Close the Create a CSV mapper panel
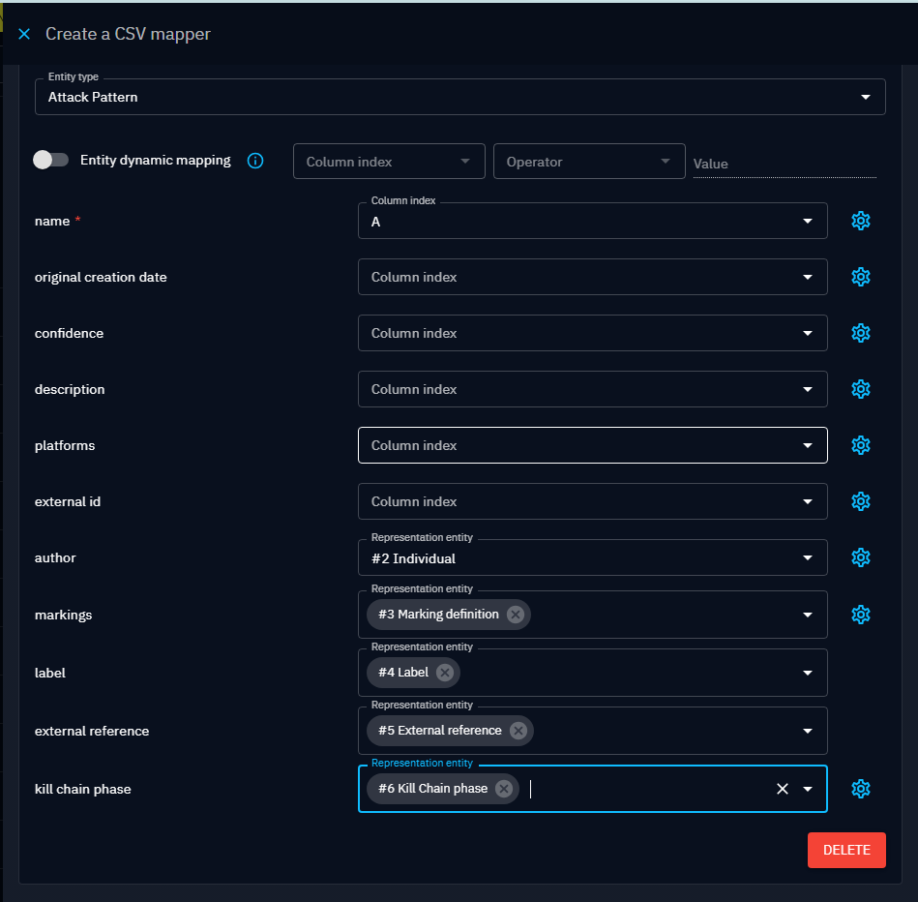Viewport: 918px width, 902px height. pyautogui.click(x=24, y=34)
